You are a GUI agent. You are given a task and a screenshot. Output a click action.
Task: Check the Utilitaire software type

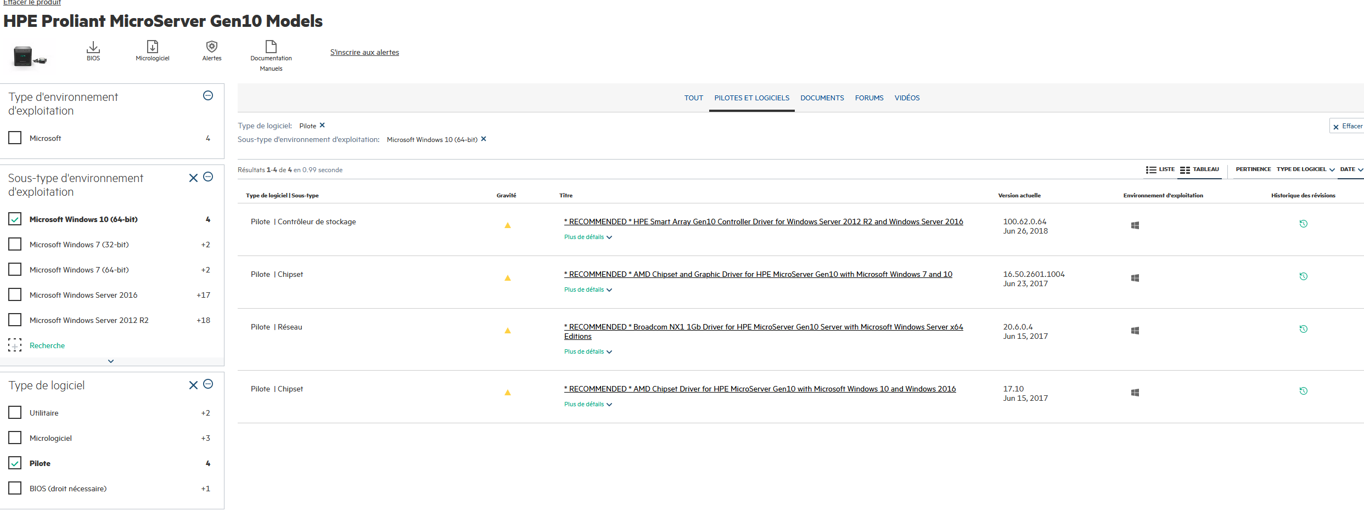(x=15, y=412)
